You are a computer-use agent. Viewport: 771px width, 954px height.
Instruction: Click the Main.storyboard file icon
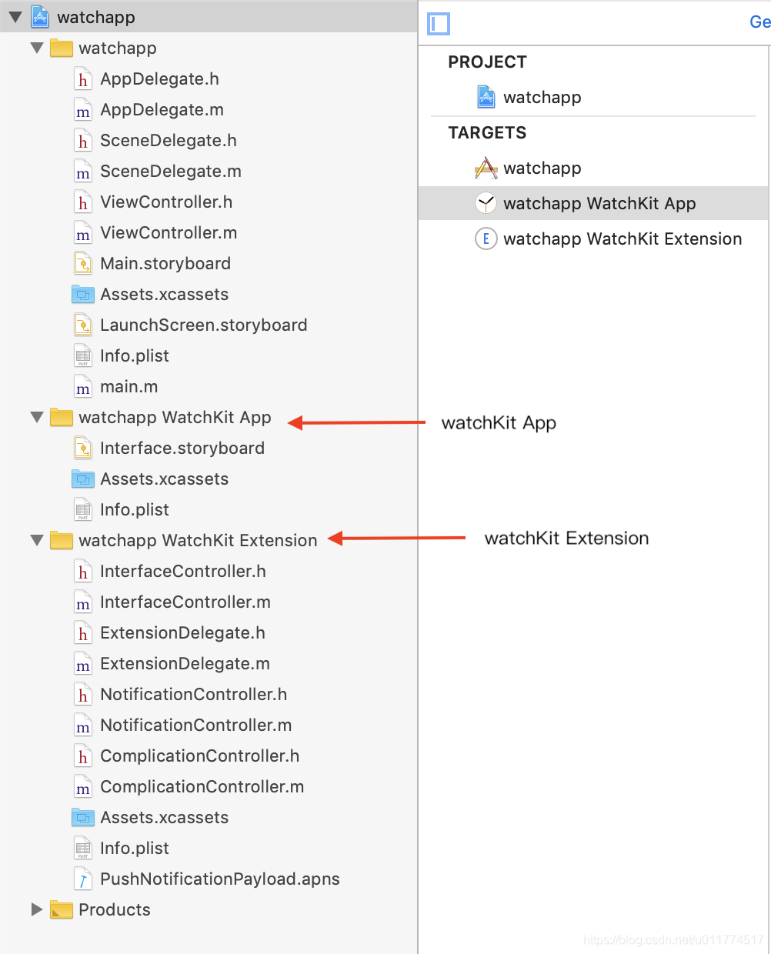click(83, 263)
